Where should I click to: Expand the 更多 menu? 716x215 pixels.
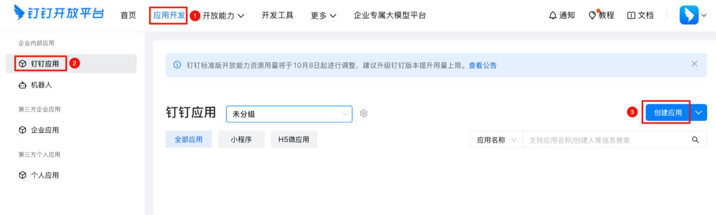coord(323,15)
